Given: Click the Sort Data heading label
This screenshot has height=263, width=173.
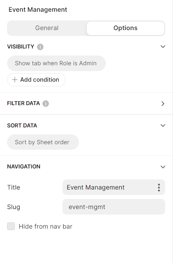Looking at the screenshot, I should [x=22, y=125].
